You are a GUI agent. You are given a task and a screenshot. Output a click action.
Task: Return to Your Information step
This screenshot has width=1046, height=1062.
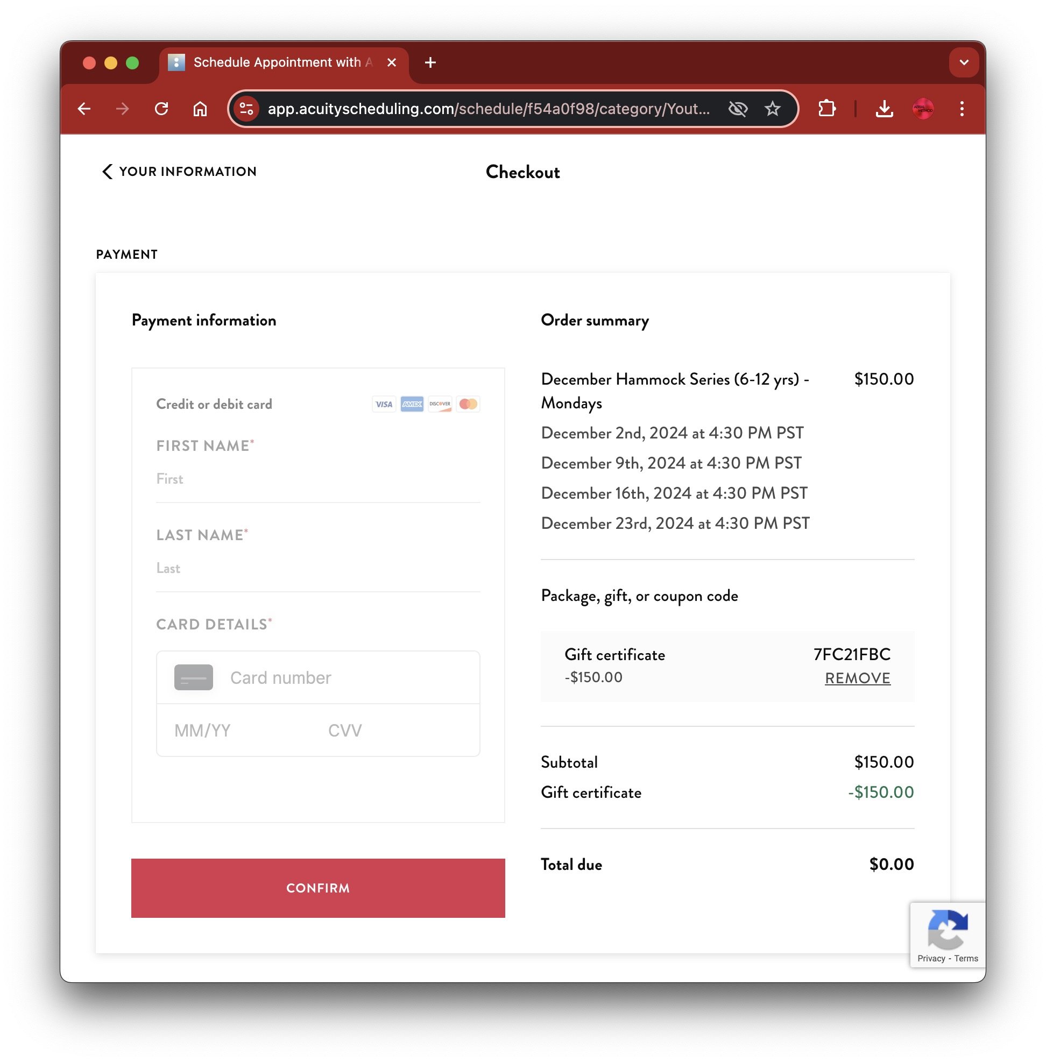click(x=180, y=172)
